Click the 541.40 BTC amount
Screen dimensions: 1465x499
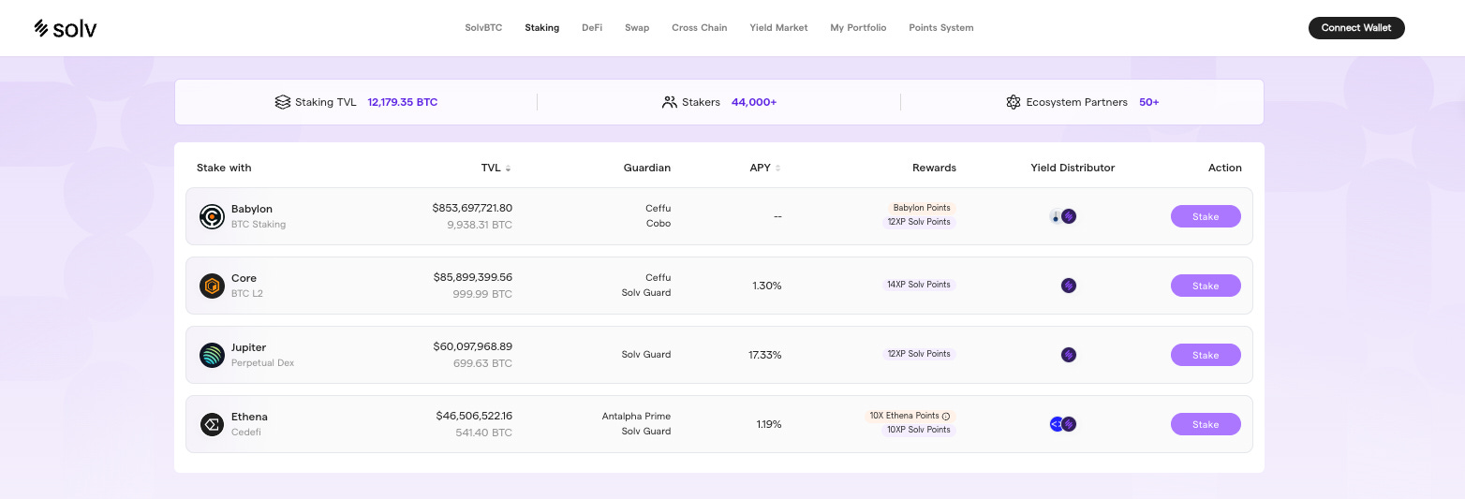pos(483,433)
